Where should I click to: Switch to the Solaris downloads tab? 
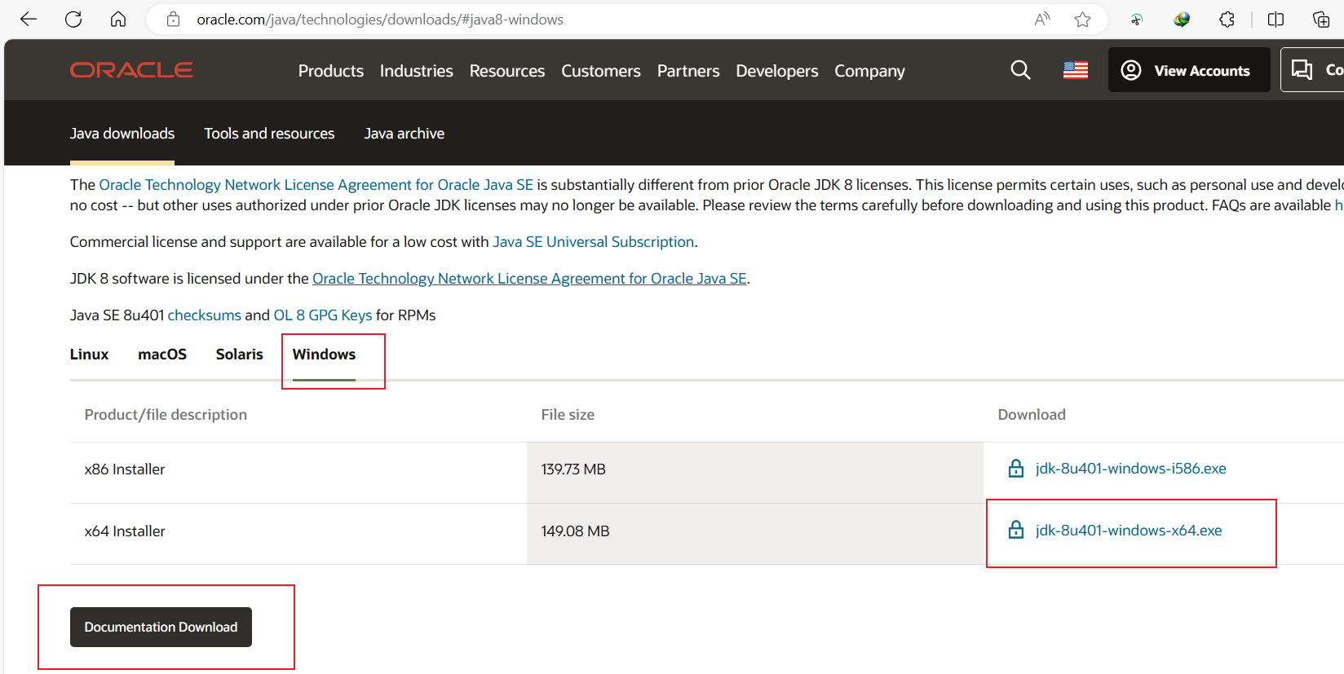coord(240,355)
